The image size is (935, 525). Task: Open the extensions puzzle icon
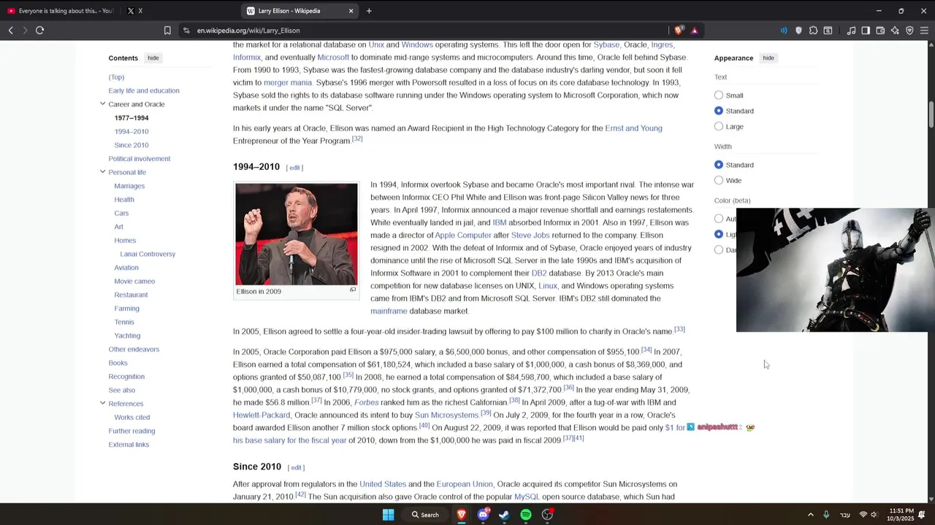click(x=813, y=31)
